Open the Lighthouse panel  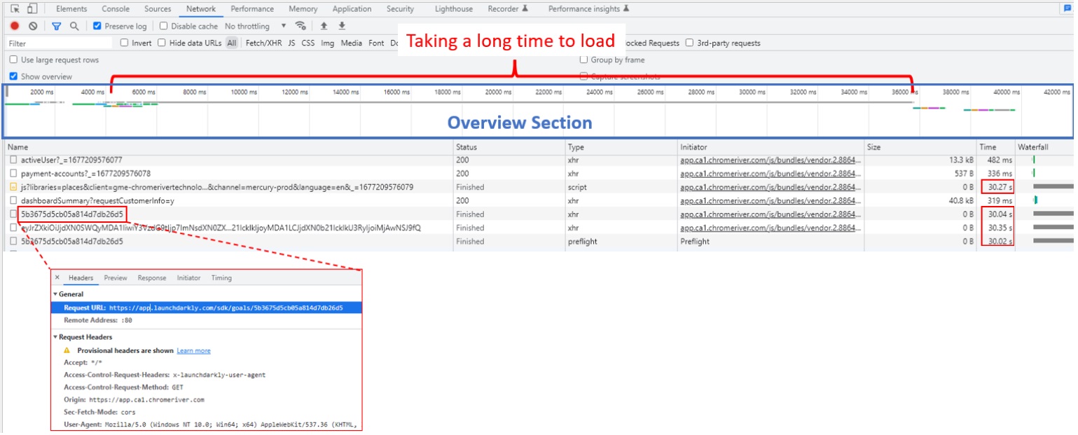(x=453, y=8)
